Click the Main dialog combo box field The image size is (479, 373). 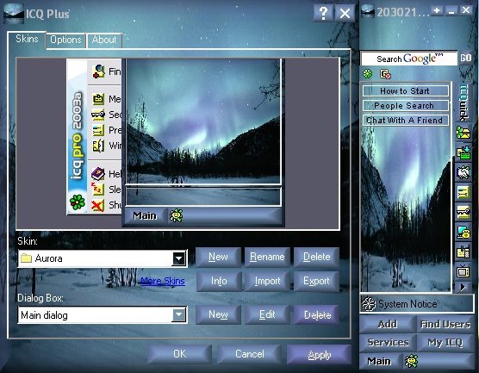[x=103, y=315]
